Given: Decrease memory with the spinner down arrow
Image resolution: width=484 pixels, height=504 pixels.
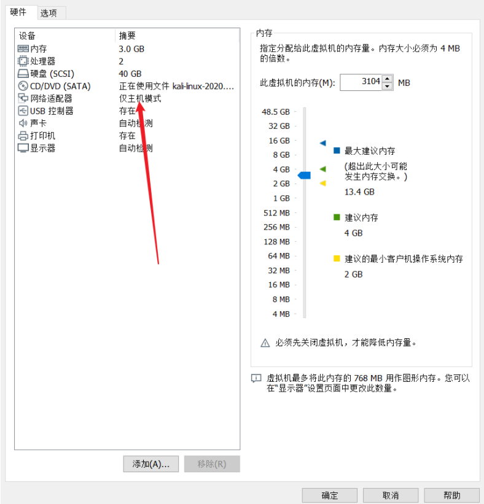Looking at the screenshot, I should (388, 87).
